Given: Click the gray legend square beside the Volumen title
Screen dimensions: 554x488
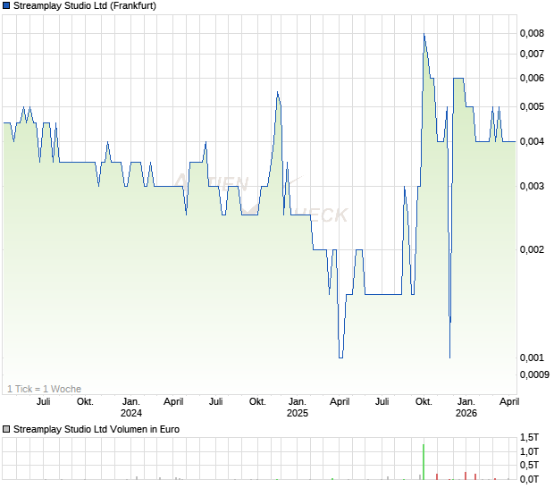Looking at the screenshot, I should coord(7,430).
